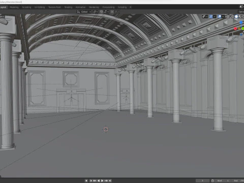Switch to the Compositing workspace tab
Screen dimensions: 244x183
[108, 7]
